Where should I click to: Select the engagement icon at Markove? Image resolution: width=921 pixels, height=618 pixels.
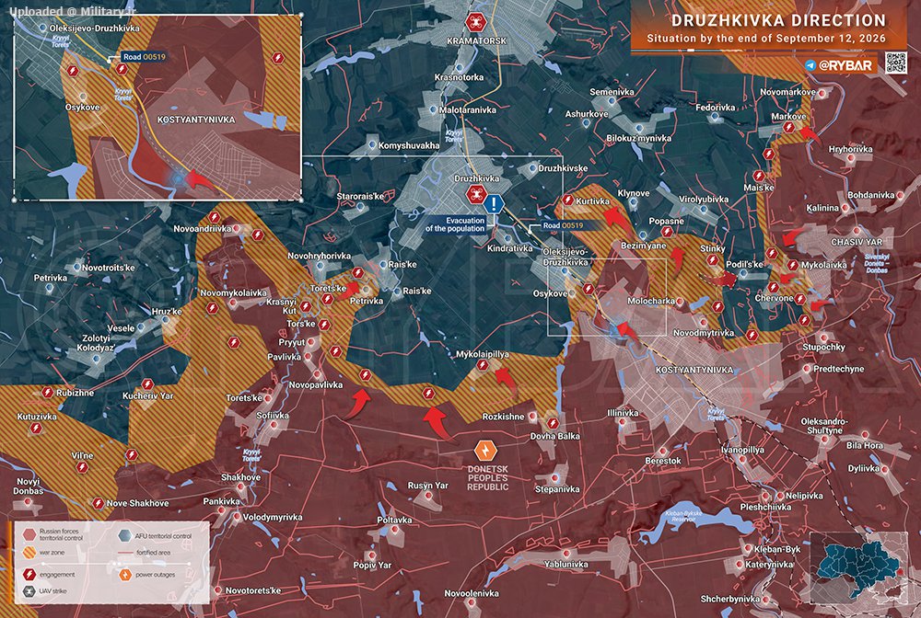(789, 127)
